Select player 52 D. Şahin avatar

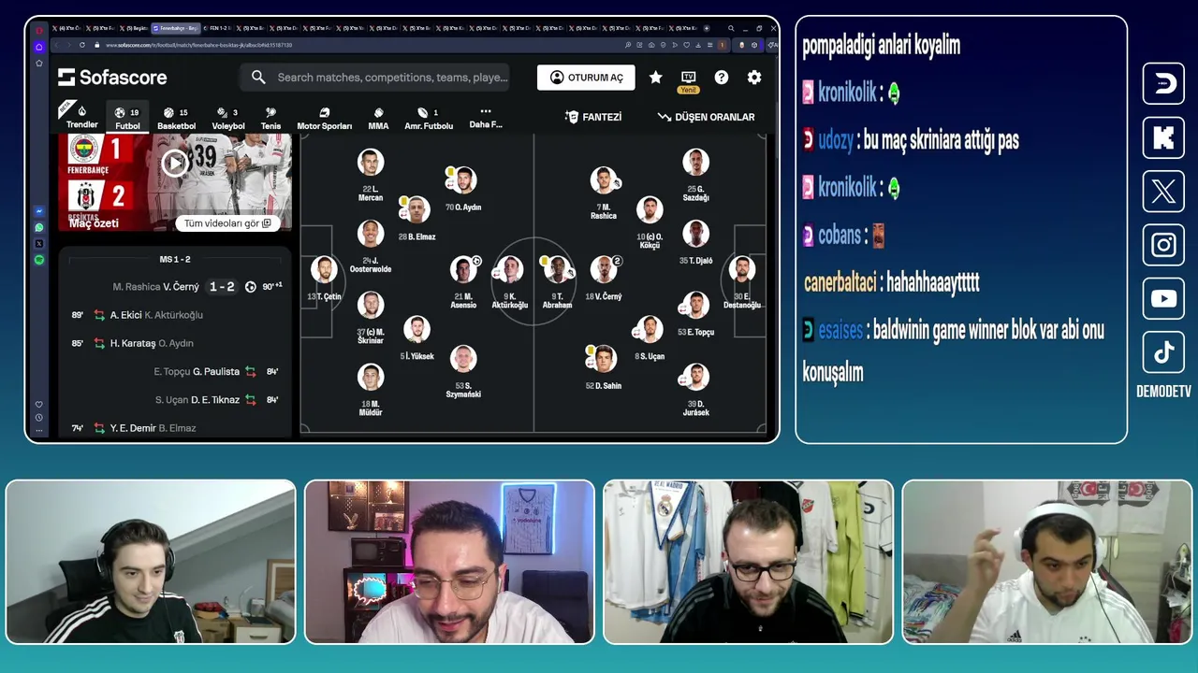coord(604,359)
